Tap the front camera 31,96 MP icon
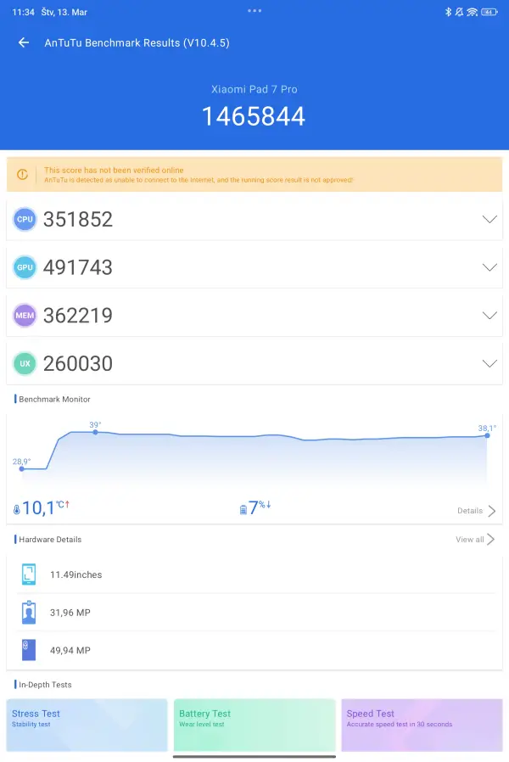 point(29,613)
